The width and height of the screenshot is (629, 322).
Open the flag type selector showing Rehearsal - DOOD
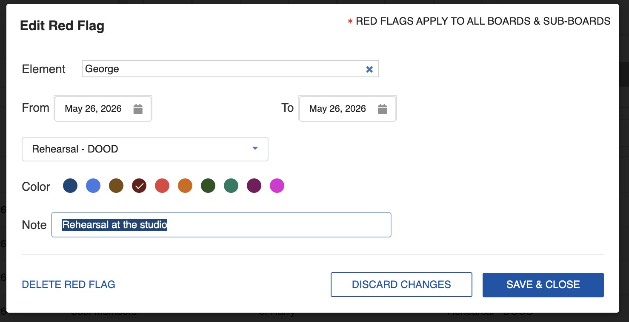(145, 149)
